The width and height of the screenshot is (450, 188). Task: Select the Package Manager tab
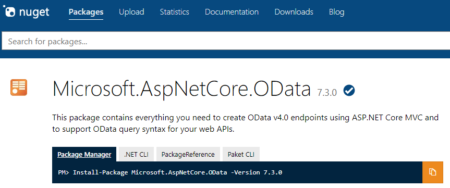pos(84,155)
